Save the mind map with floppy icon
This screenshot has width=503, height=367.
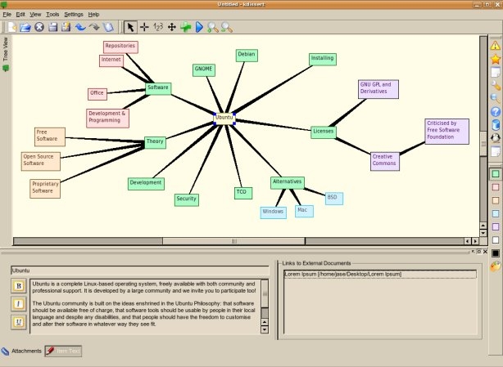53,27
